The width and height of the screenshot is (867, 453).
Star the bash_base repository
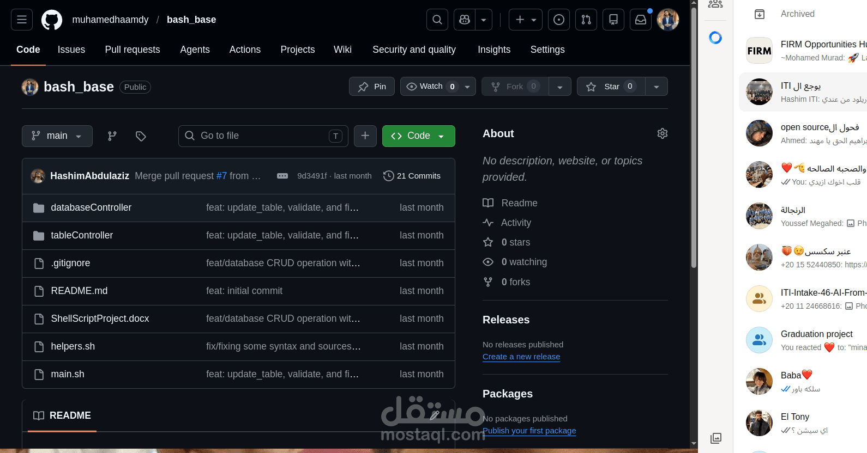coord(611,87)
